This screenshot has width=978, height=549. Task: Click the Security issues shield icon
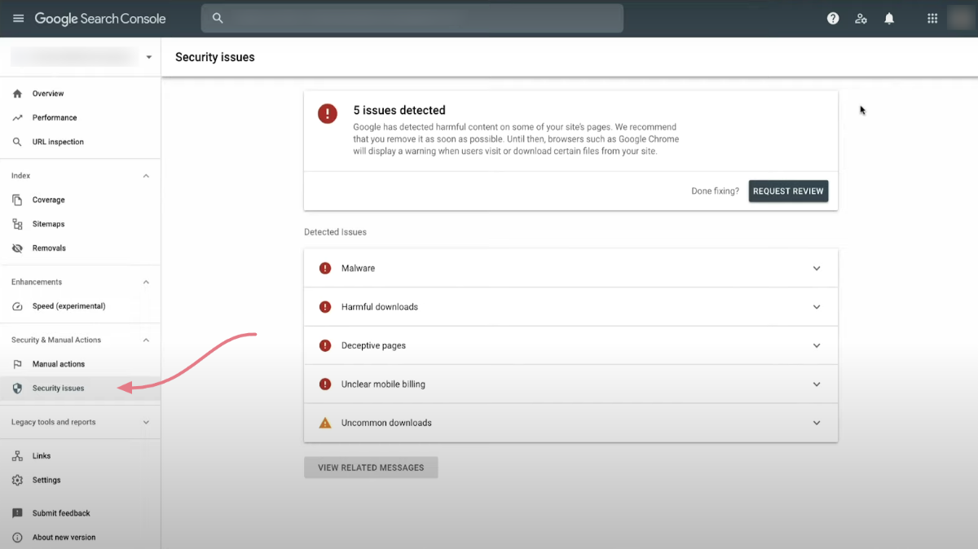pos(17,389)
